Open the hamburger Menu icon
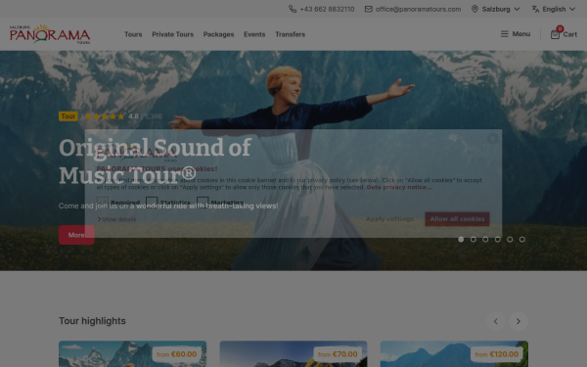The width and height of the screenshot is (587, 367). pos(504,34)
